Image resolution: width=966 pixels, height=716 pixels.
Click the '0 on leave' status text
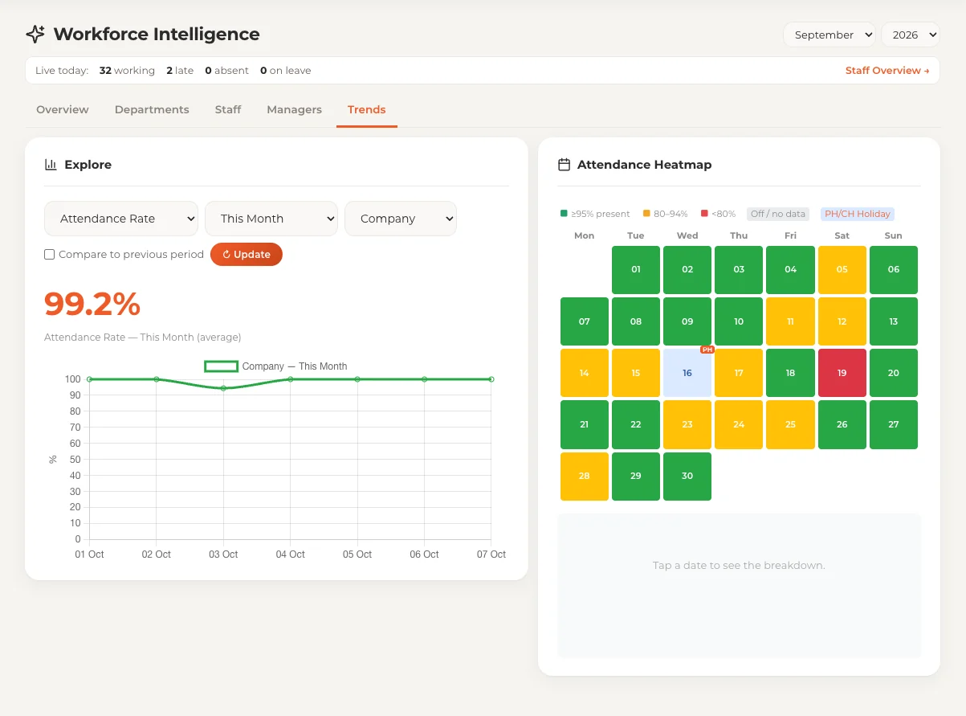point(285,71)
